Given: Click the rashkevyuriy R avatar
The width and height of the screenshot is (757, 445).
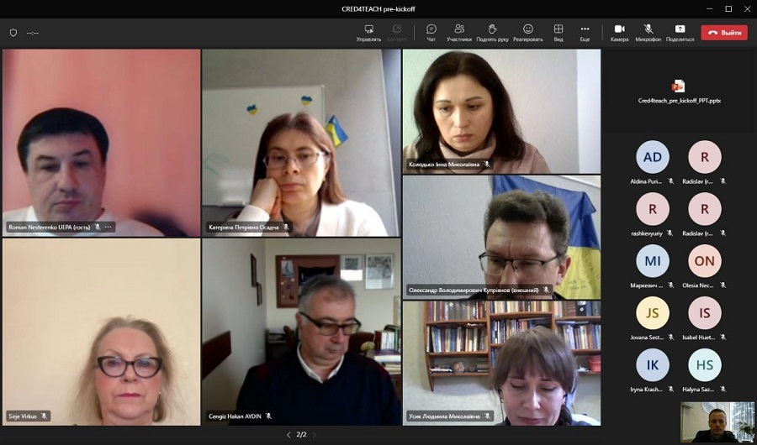Looking at the screenshot, I should tap(652, 209).
